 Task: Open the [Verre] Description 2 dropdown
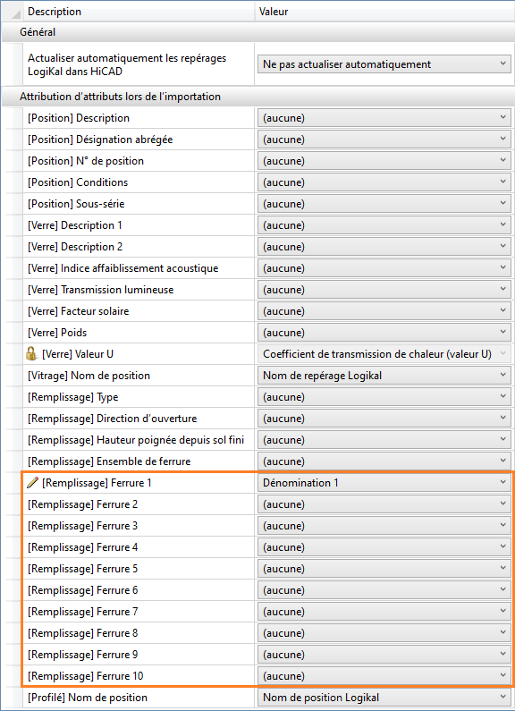pyautogui.click(x=384, y=247)
